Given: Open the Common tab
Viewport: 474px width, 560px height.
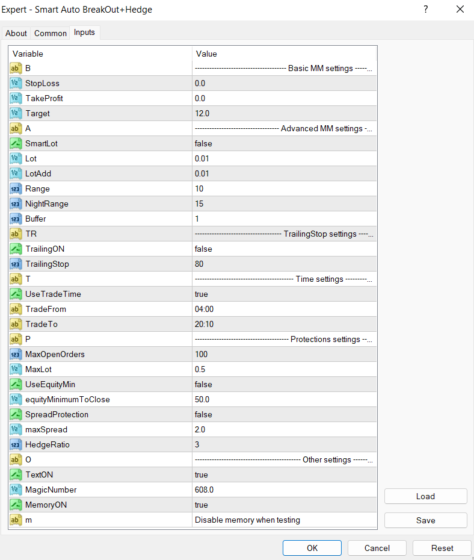Looking at the screenshot, I should point(51,33).
